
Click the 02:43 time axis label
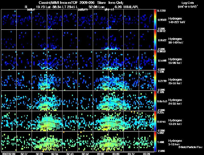pyautogui.click(x=70, y=154)
